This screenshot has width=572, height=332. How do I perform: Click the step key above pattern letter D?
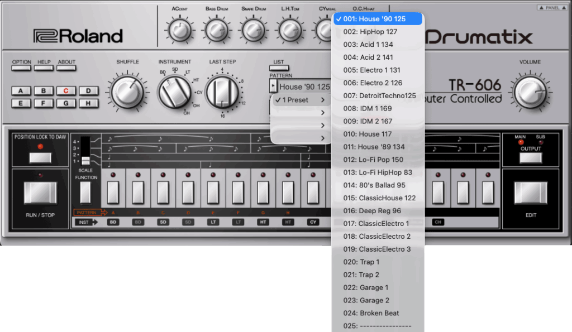[x=188, y=192]
